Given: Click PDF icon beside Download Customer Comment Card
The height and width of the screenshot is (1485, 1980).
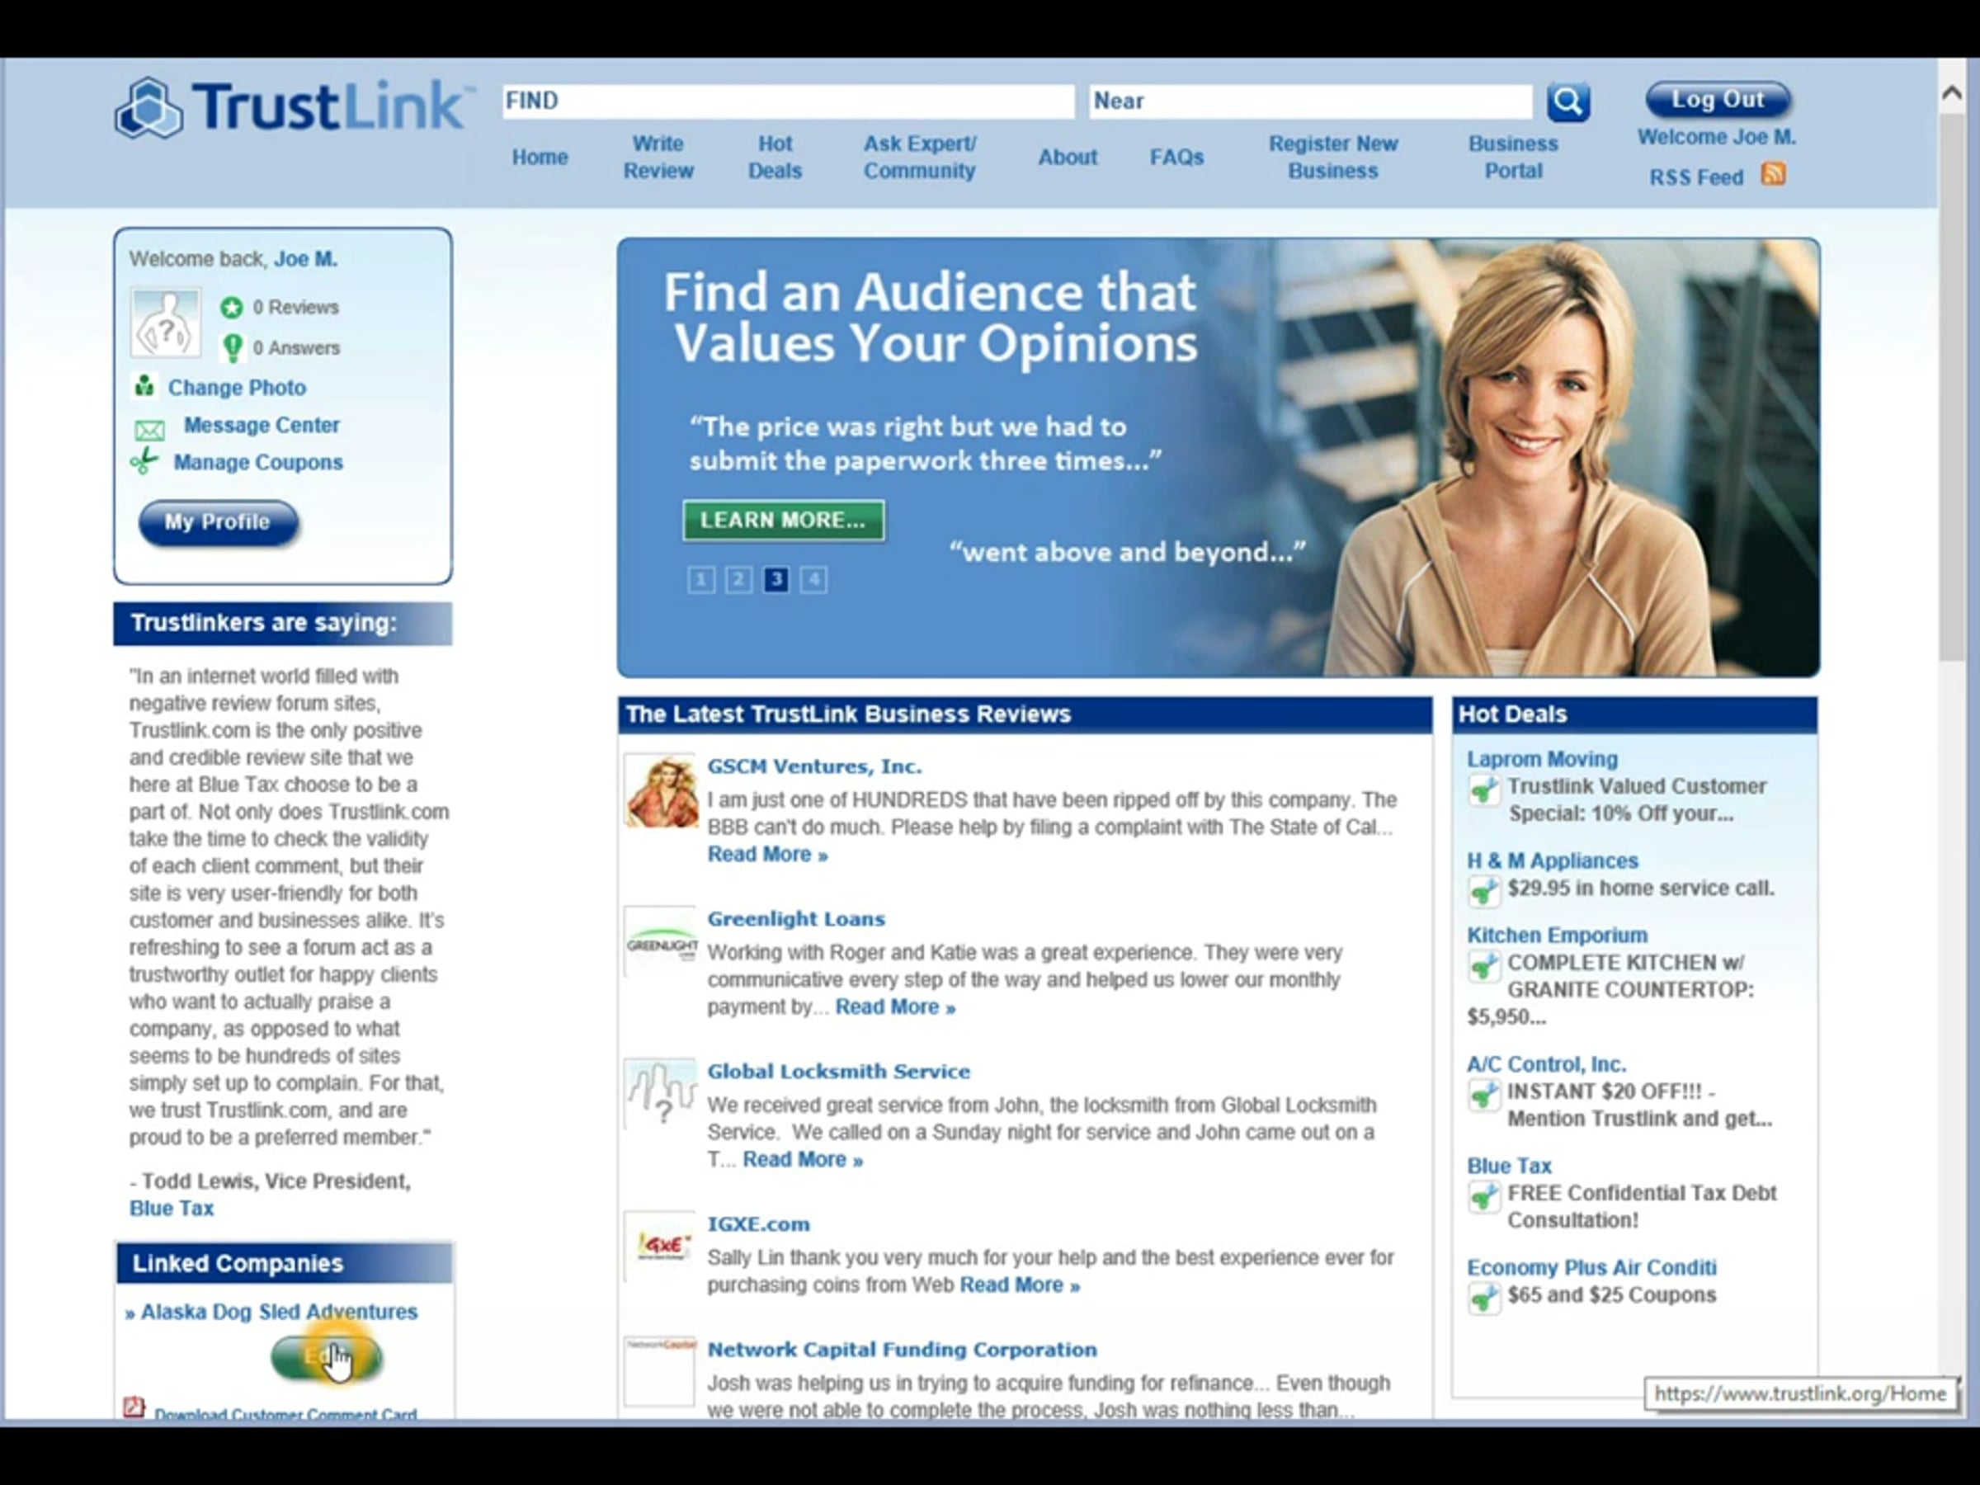Looking at the screenshot, I should click(134, 1407).
